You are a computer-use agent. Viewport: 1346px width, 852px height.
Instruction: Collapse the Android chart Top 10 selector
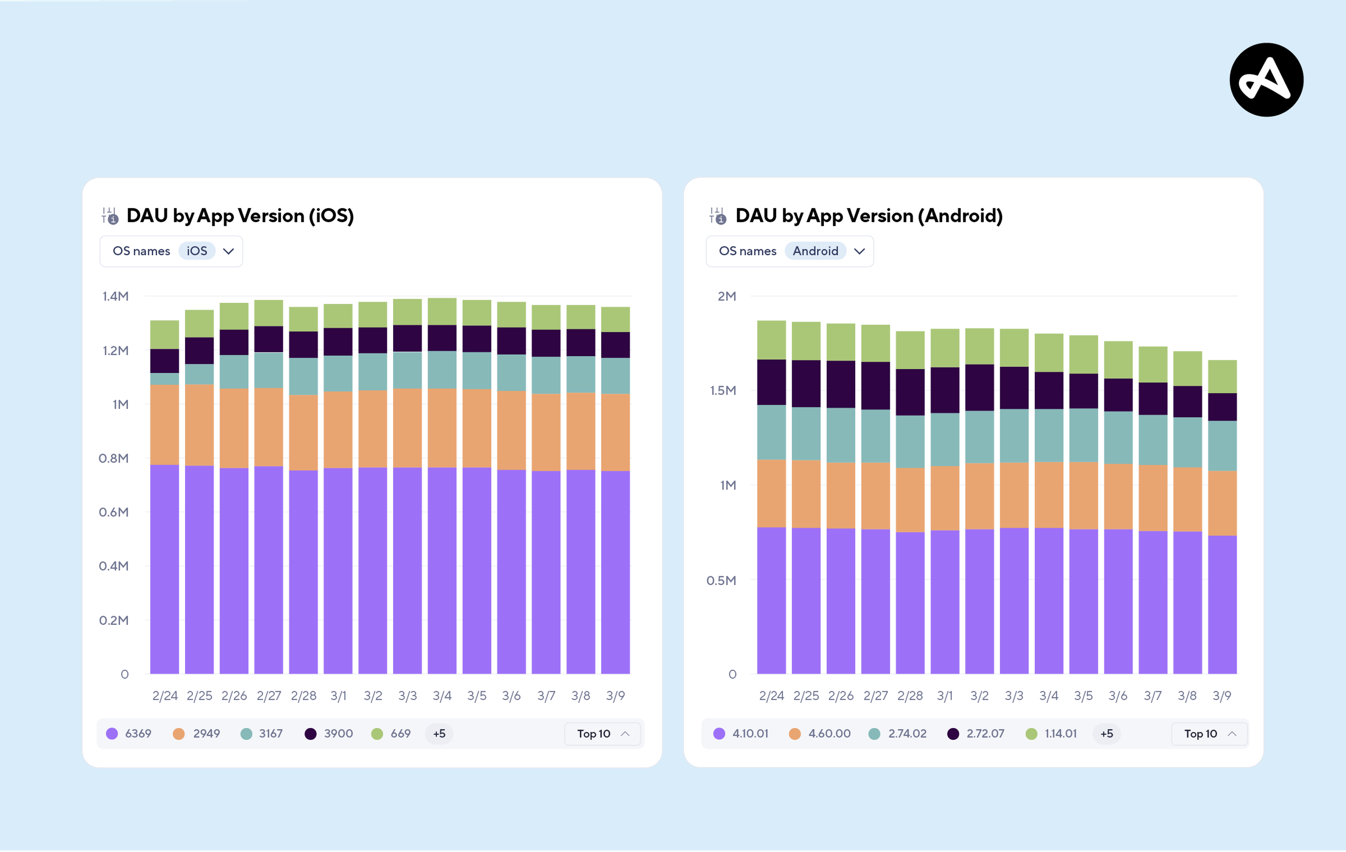1209,733
